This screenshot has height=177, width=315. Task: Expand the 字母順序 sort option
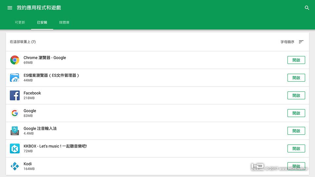(287, 42)
